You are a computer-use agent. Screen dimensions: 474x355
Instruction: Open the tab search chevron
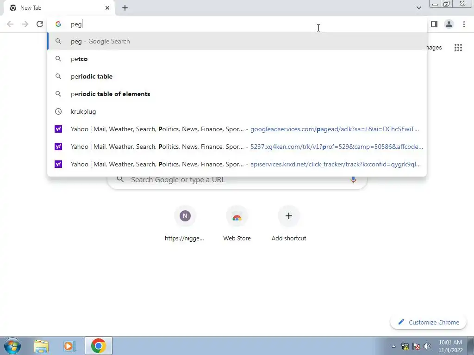pyautogui.click(x=418, y=8)
